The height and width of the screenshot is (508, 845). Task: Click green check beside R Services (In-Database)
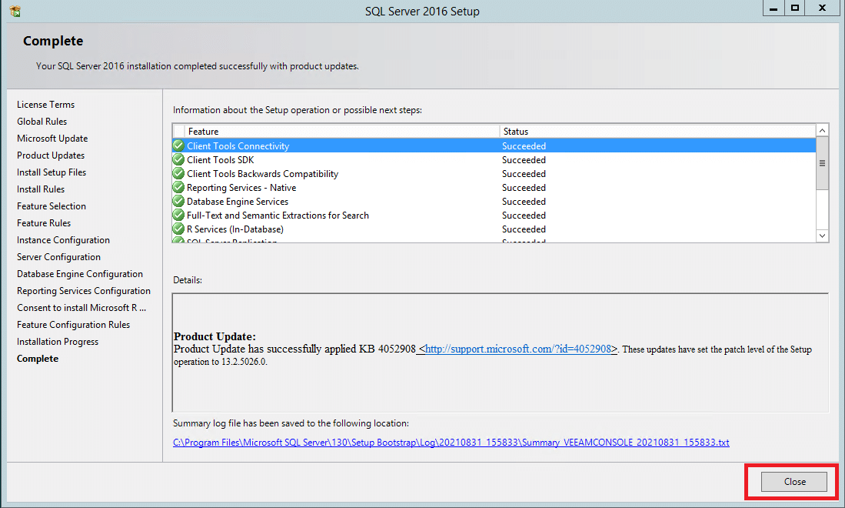pos(178,229)
